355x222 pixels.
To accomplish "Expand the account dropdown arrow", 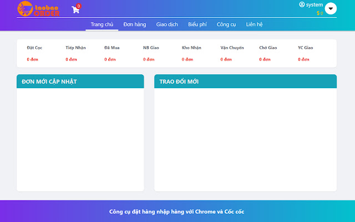I will coord(331,8).
